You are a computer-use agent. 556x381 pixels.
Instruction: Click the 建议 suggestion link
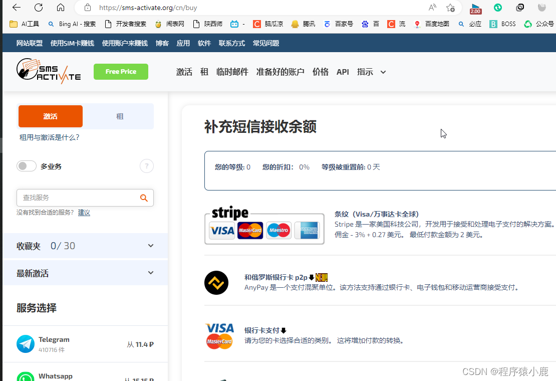(x=84, y=213)
